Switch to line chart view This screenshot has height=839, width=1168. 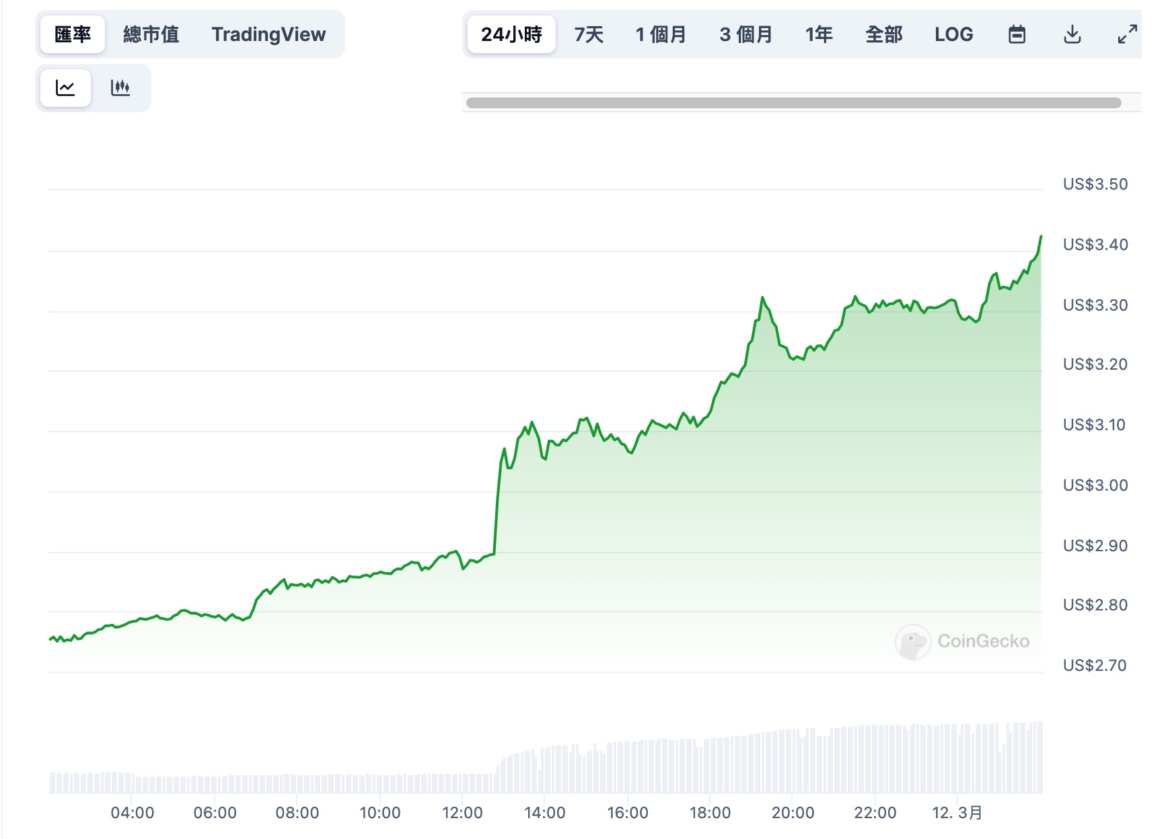tap(65, 88)
